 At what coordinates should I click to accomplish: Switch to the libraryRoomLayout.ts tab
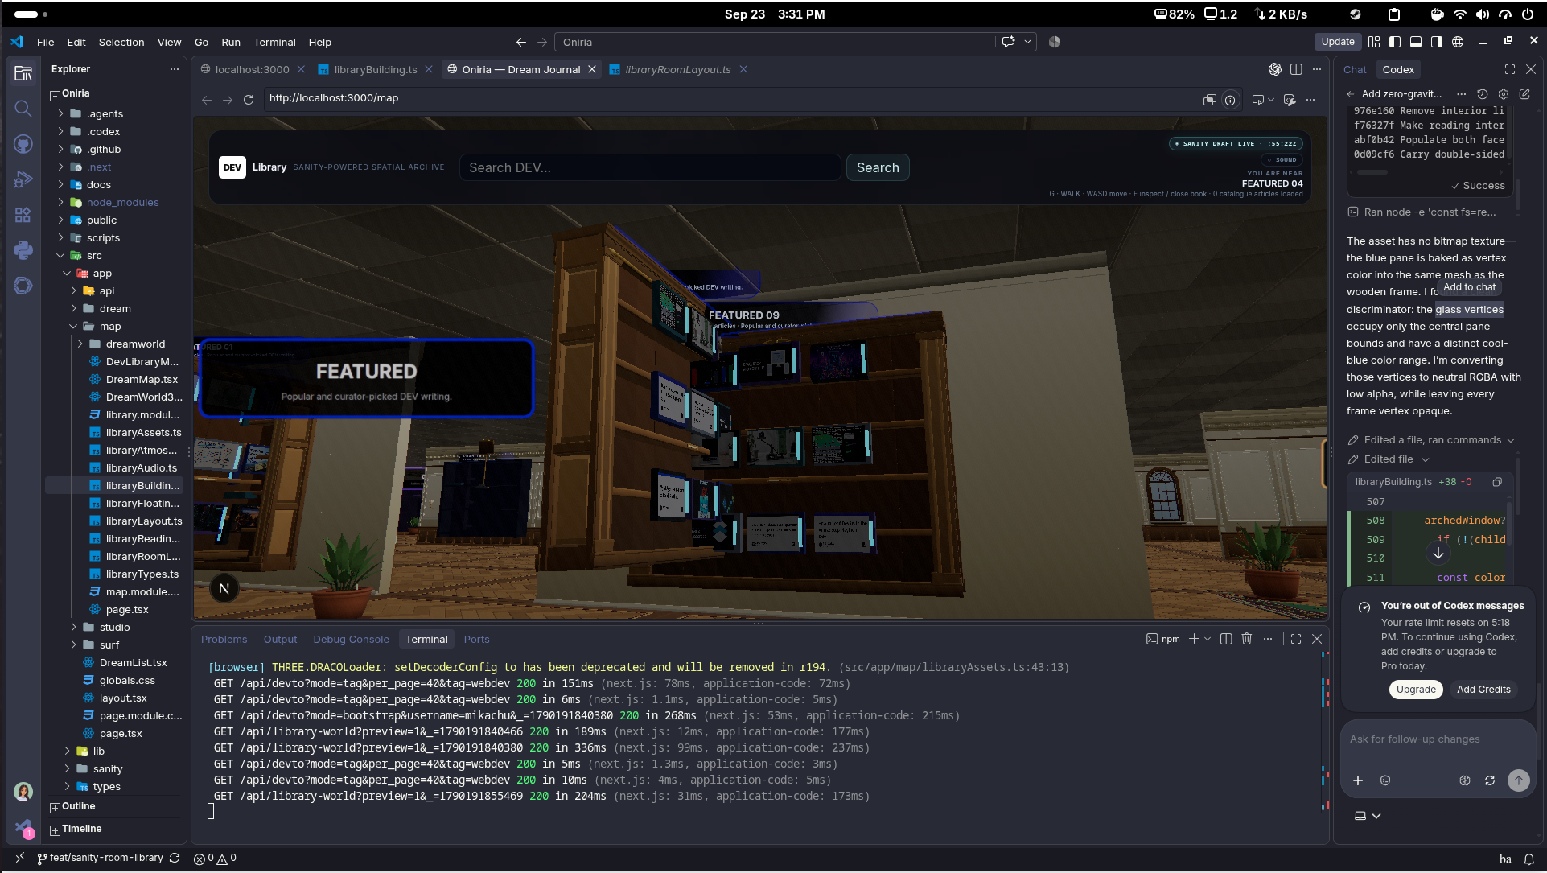tap(678, 69)
